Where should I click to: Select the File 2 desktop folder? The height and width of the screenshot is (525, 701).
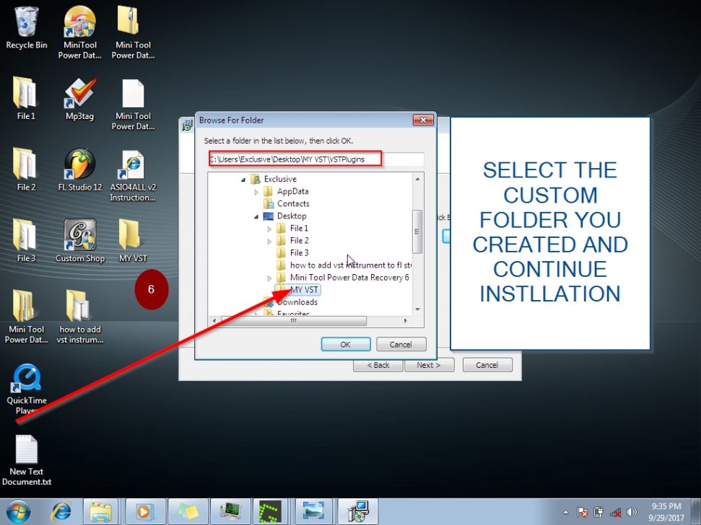[26, 169]
